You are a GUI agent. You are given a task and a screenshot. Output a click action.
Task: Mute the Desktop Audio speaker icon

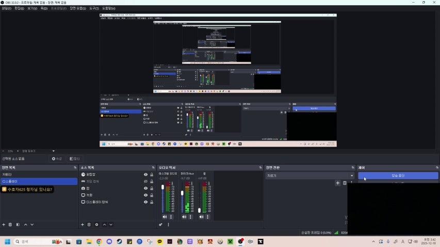(165, 217)
